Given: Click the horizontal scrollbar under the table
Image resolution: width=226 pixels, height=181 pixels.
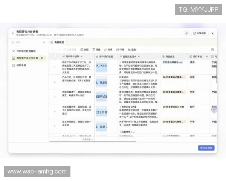Looking at the screenshot, I should coord(93,141).
